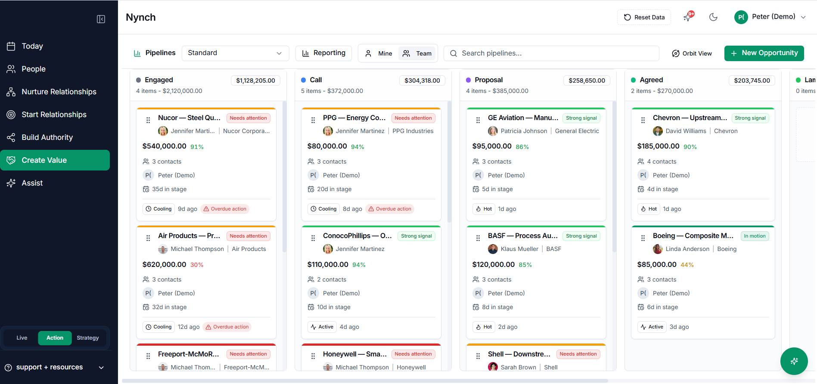Click contacts icon on Chevron card
Viewport: 817px width, 384px height.
(641, 161)
